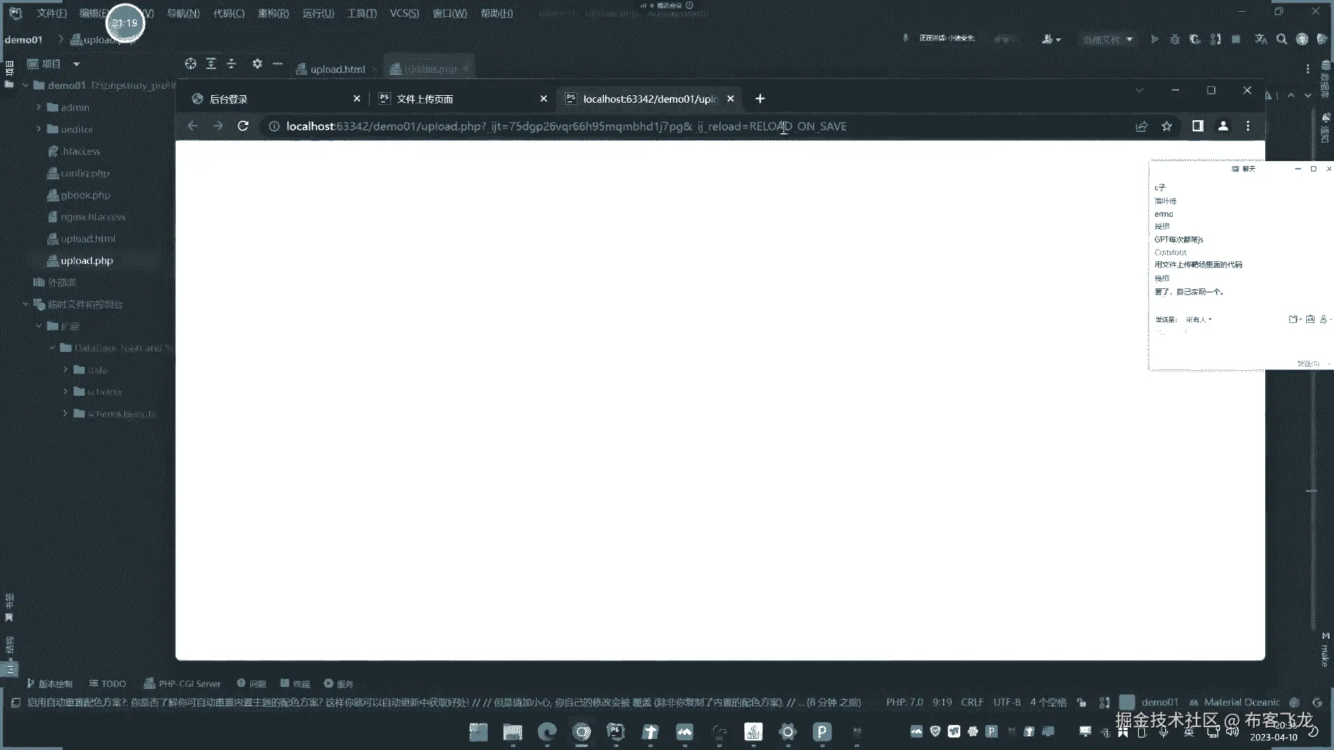Click the Run (play) icon in the toolbar
The height and width of the screenshot is (750, 1334).
pyautogui.click(x=1154, y=40)
